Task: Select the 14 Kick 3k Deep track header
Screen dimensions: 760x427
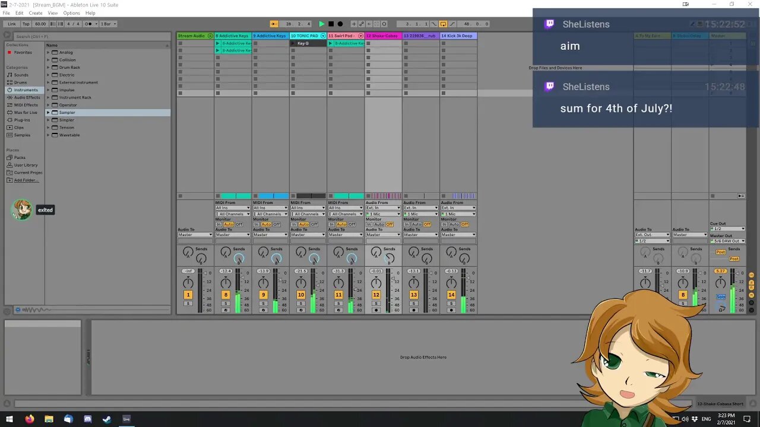Action: [x=458, y=36]
